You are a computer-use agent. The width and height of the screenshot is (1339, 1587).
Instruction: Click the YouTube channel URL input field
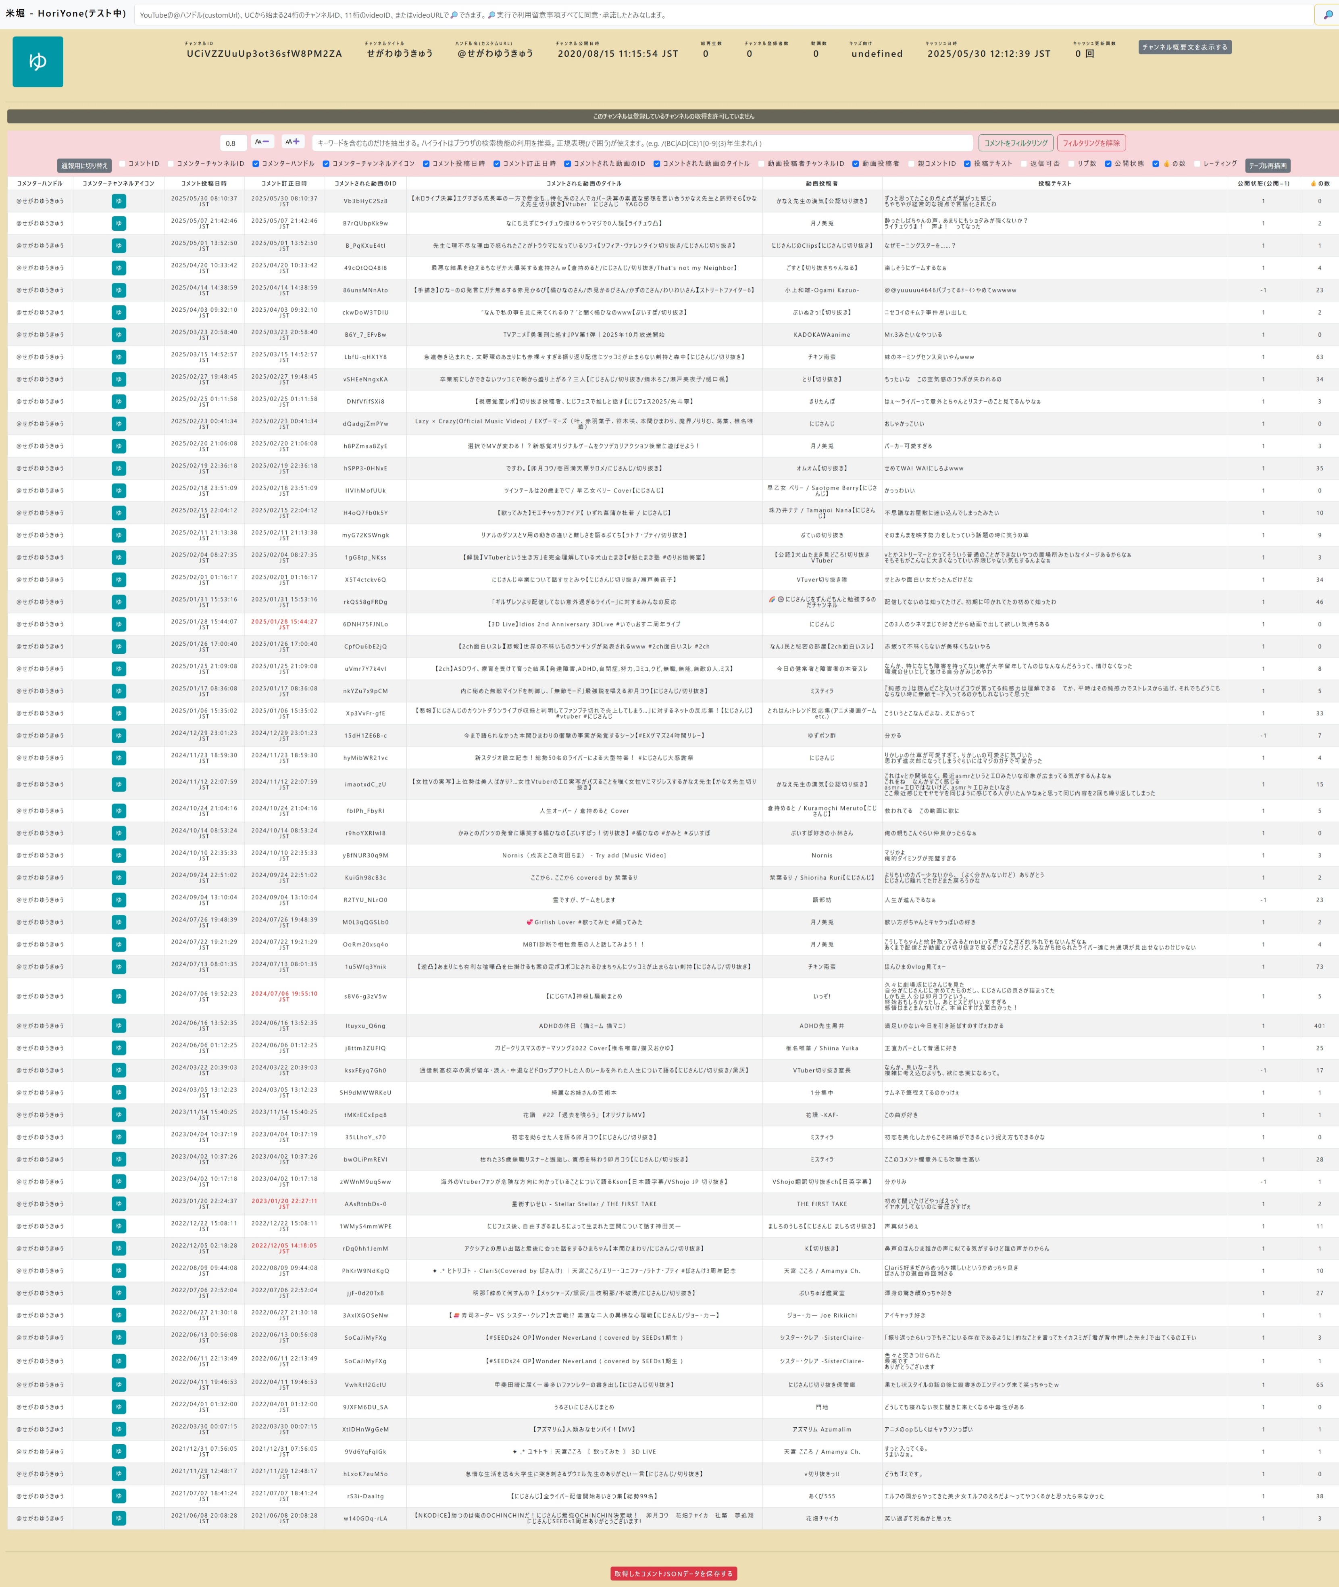pos(723,15)
